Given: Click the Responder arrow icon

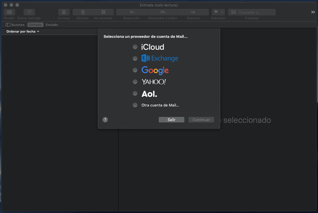Looking at the screenshot, I should (x=132, y=12).
